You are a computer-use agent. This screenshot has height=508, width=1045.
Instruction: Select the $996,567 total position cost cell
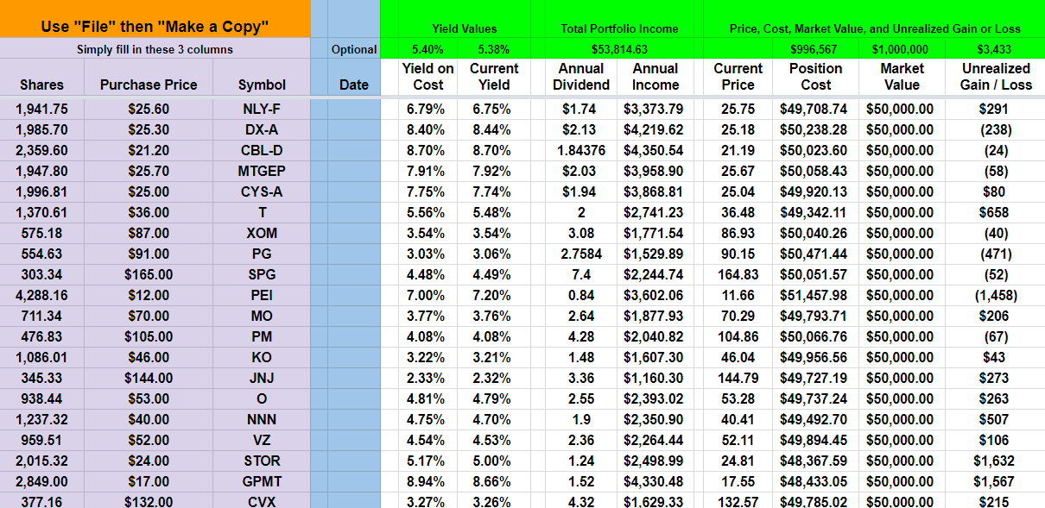coord(815,49)
